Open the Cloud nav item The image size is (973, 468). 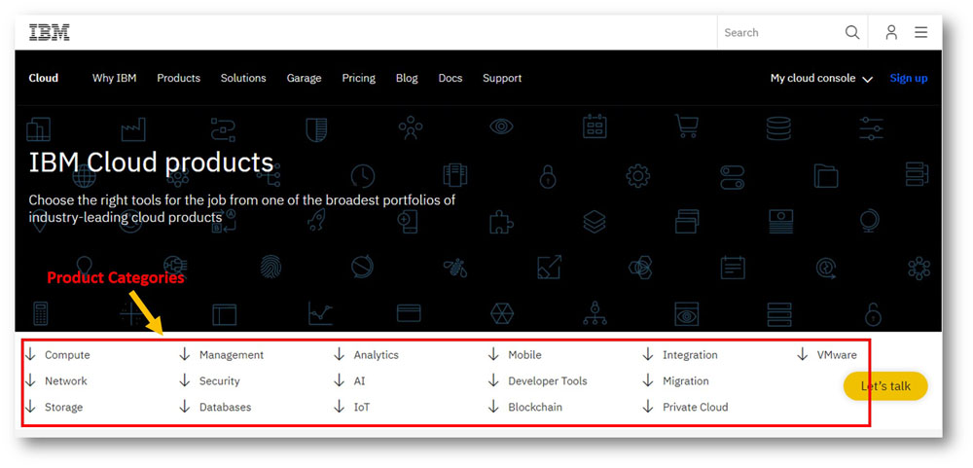(x=44, y=78)
